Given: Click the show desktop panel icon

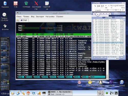Looking at the screenshot, I should pos(18,93).
